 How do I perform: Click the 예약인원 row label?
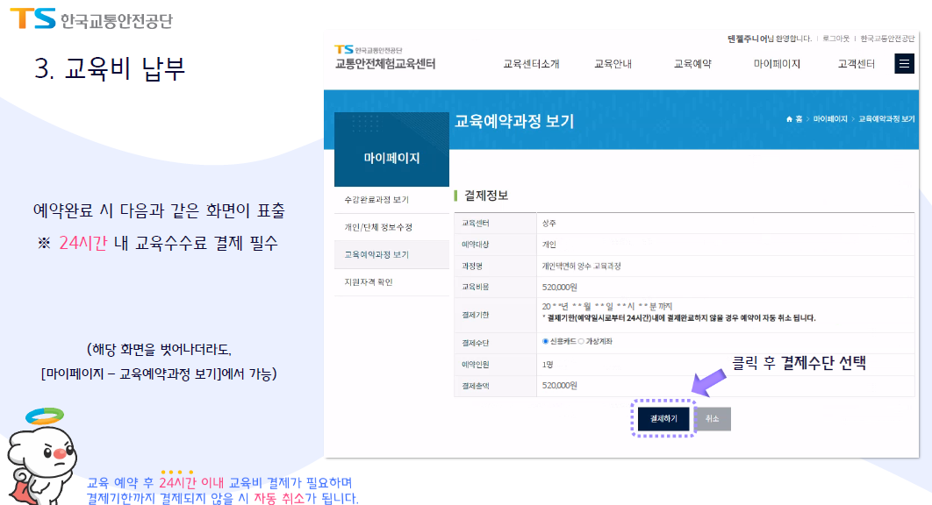[x=476, y=364]
